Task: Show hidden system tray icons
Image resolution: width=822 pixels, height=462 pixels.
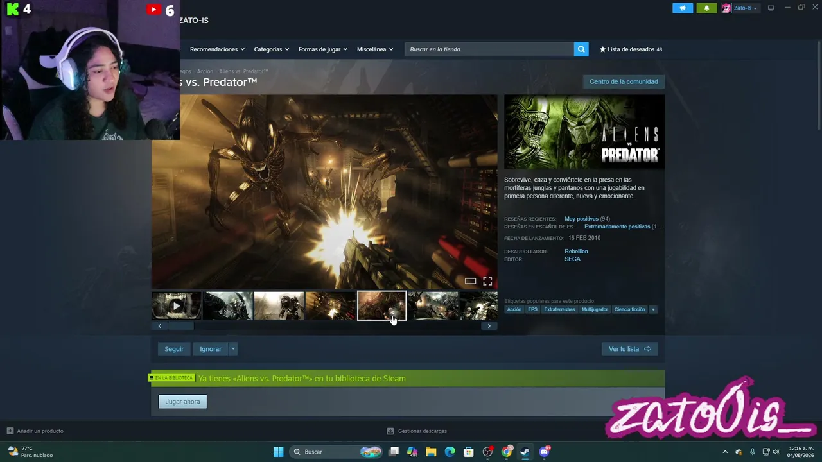Action: [725, 452]
